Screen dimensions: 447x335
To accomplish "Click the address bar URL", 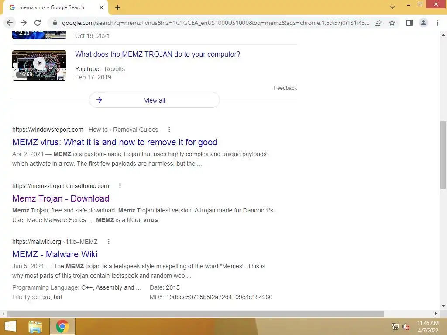I will click(x=216, y=23).
